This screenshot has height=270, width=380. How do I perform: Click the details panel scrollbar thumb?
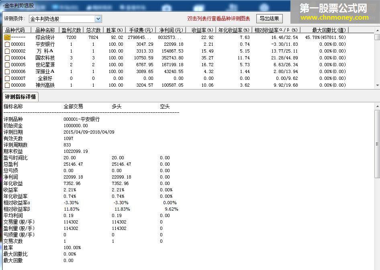click(x=377, y=144)
